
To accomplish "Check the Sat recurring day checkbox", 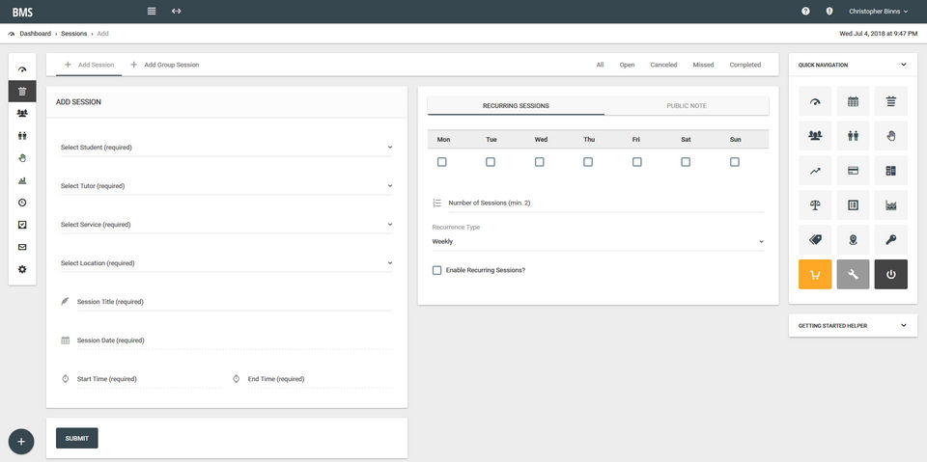I will (686, 162).
